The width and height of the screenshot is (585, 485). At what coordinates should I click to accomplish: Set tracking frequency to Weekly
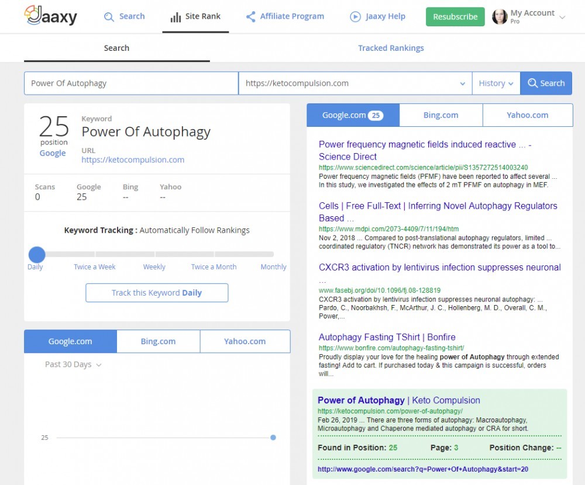[154, 267]
